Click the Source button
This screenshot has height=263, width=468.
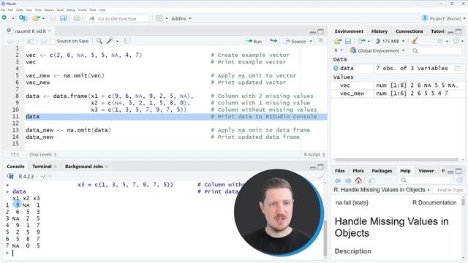(x=295, y=41)
